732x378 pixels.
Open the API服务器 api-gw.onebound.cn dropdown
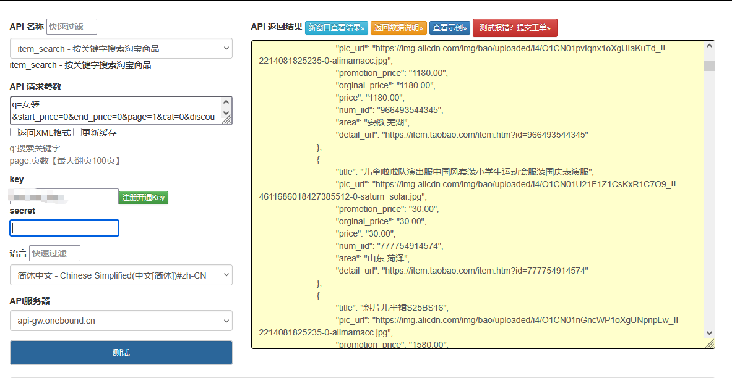[x=121, y=321]
